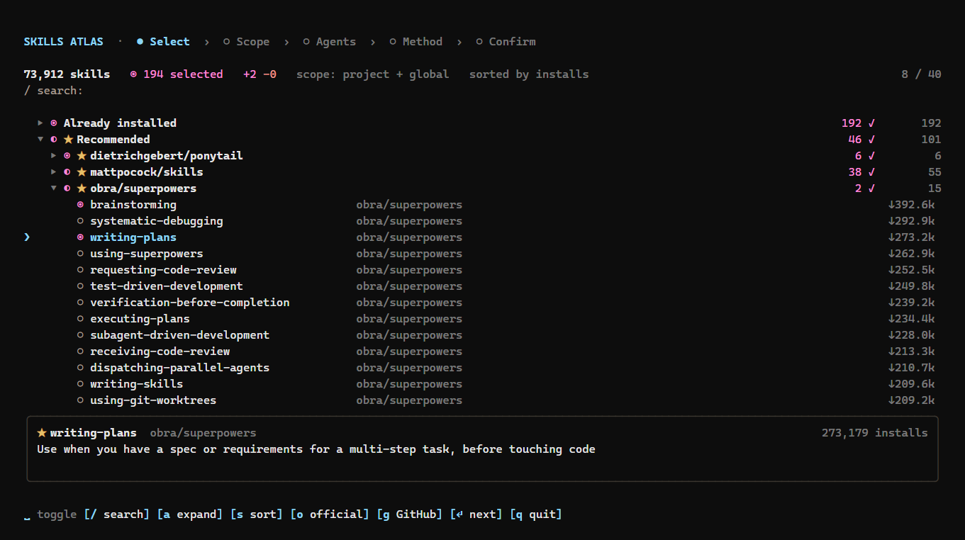Viewport: 965px width, 540px height.
Task: Select using-git-worktrees skill circle
Action: pos(80,400)
